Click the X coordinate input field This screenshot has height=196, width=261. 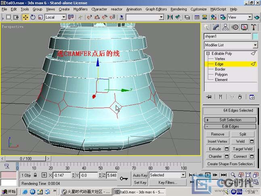pos(61,175)
